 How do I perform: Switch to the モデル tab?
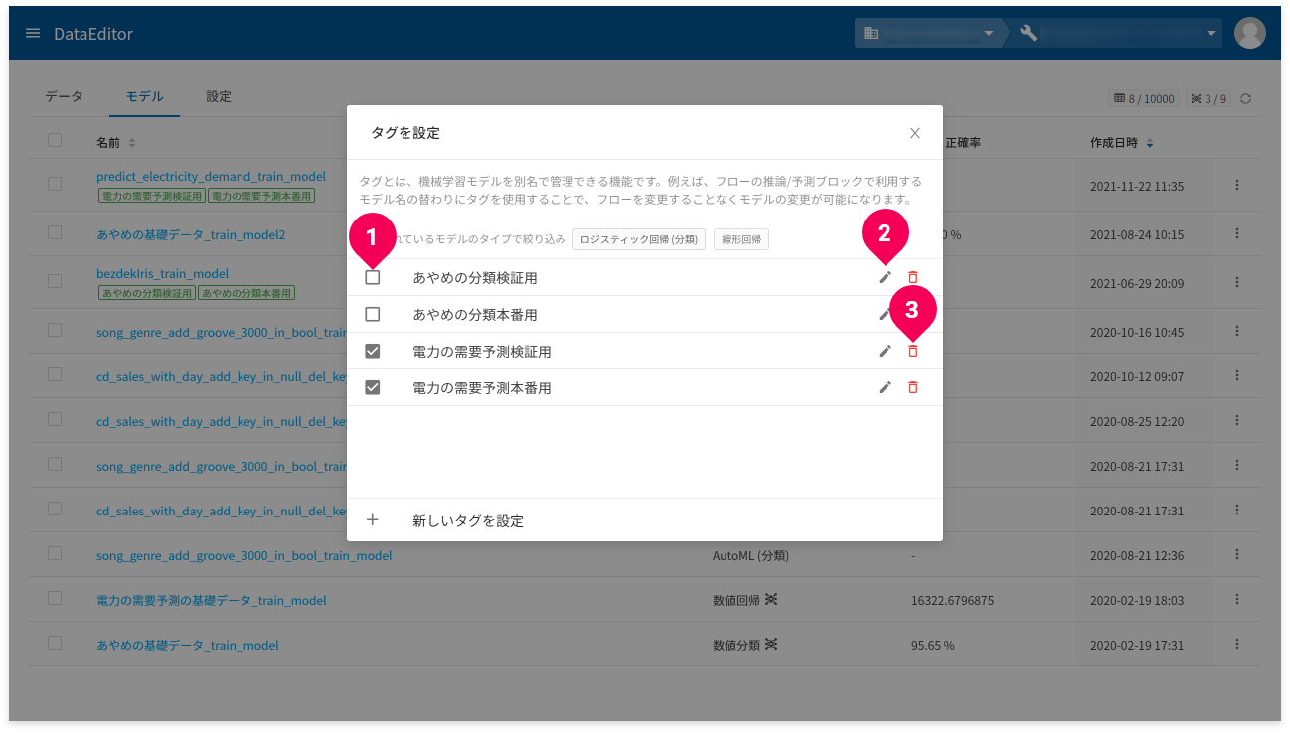click(144, 96)
